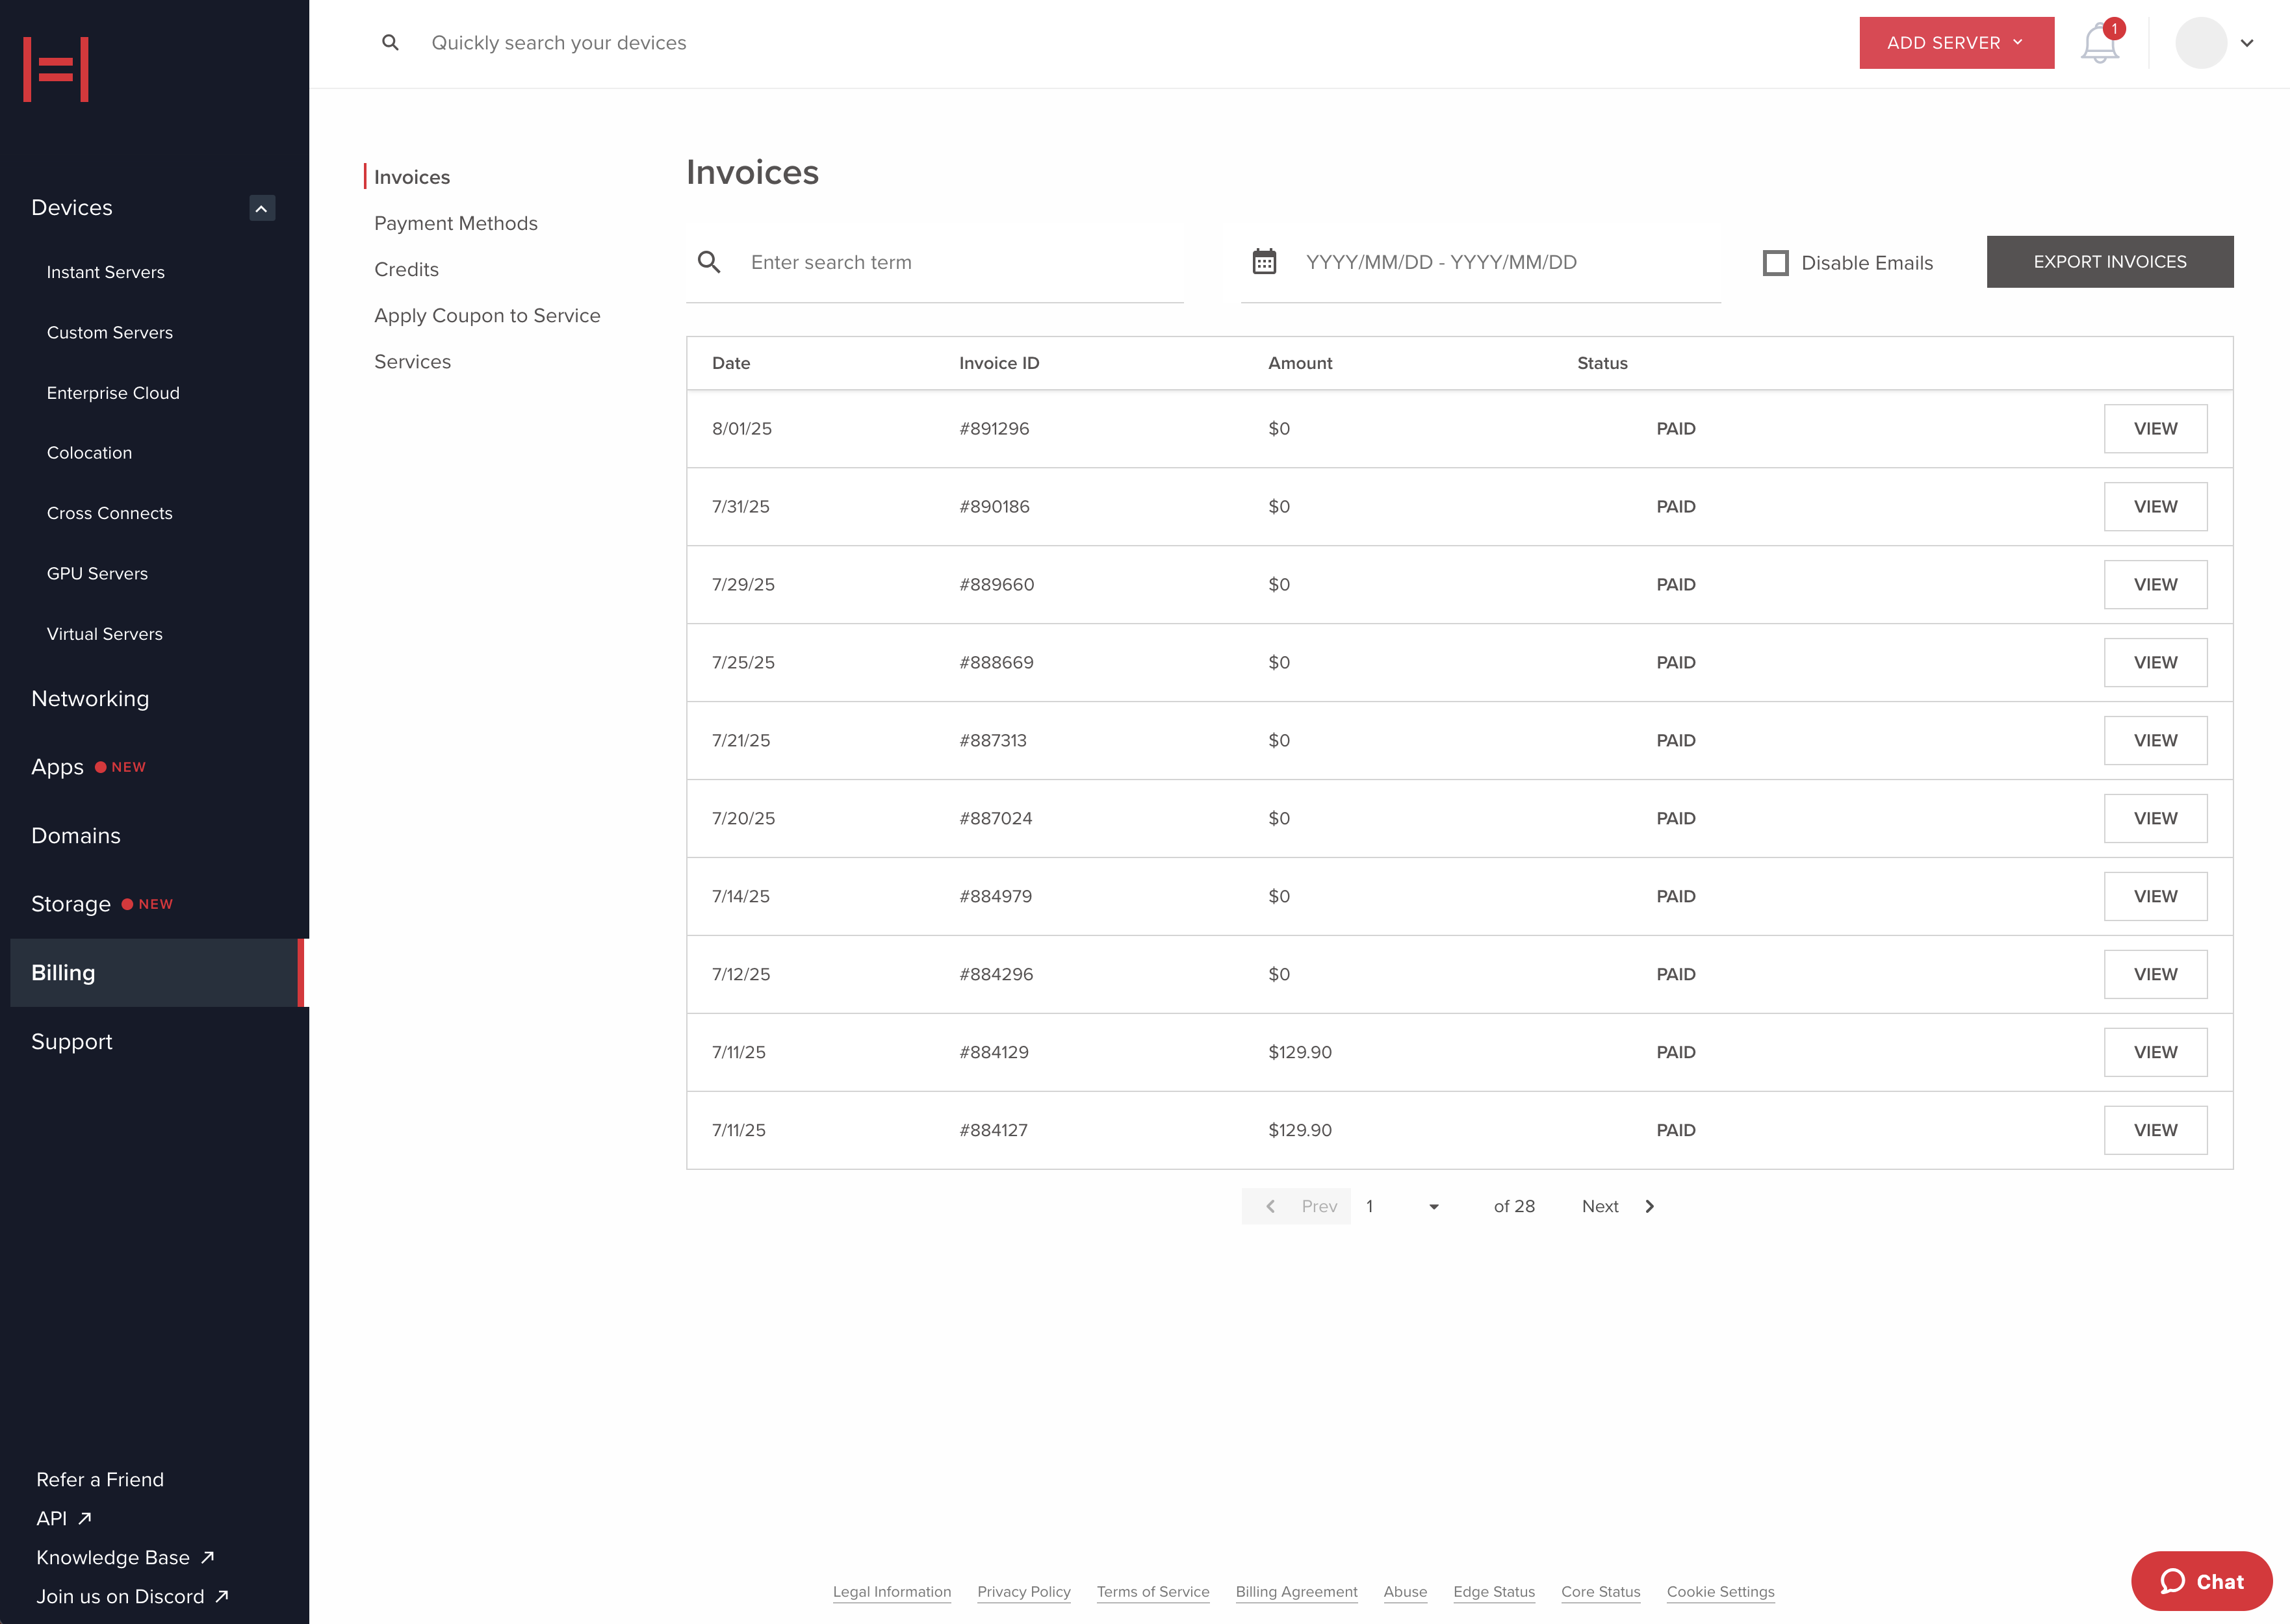Open Cookie Settings link
The height and width of the screenshot is (1624, 2290).
click(1719, 1592)
